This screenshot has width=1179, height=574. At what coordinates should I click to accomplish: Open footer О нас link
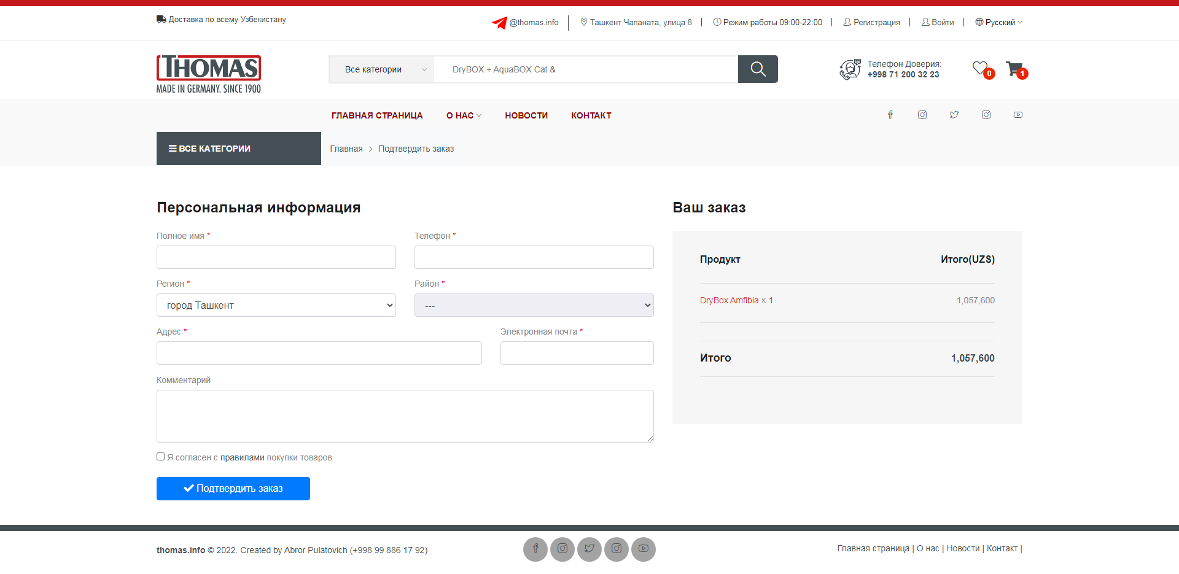pos(928,548)
